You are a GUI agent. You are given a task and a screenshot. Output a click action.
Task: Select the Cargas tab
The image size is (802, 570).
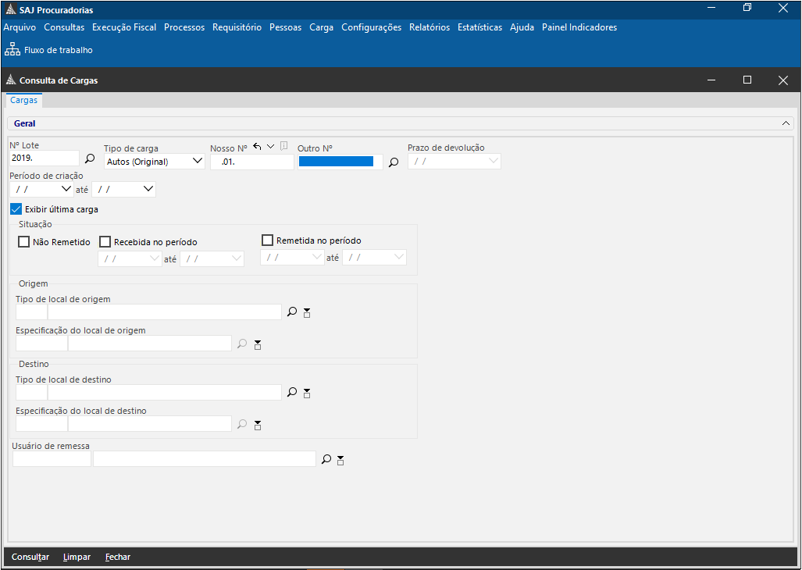click(x=23, y=101)
